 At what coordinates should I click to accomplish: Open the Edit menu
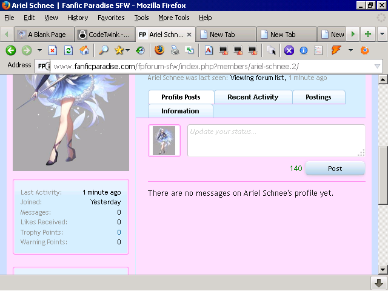(x=29, y=18)
